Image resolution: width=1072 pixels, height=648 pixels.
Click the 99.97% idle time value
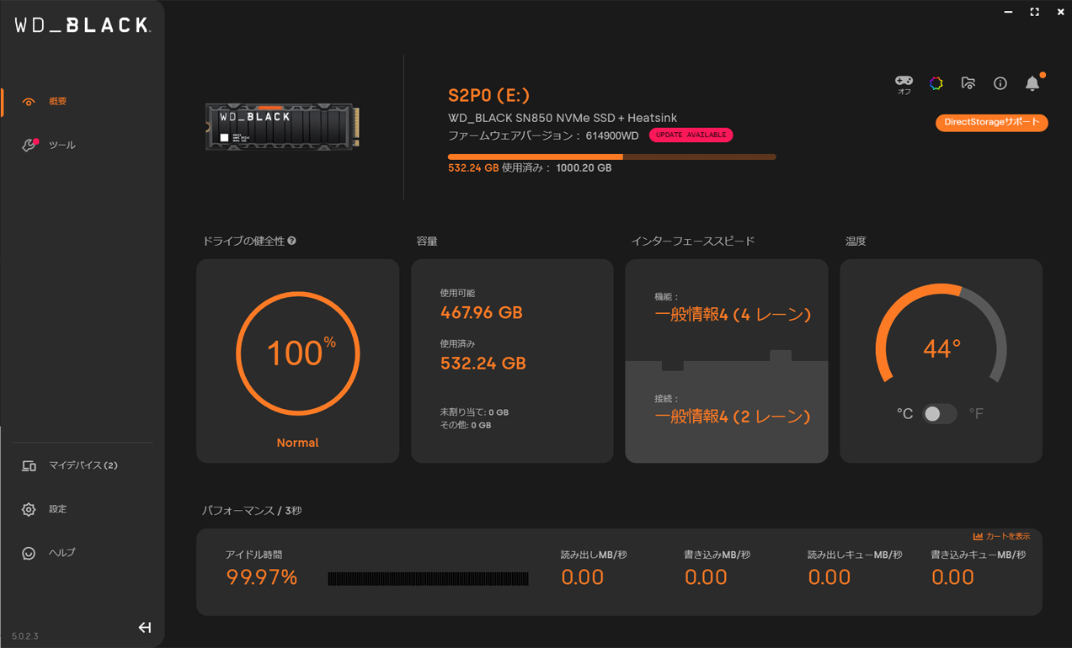pyautogui.click(x=261, y=577)
